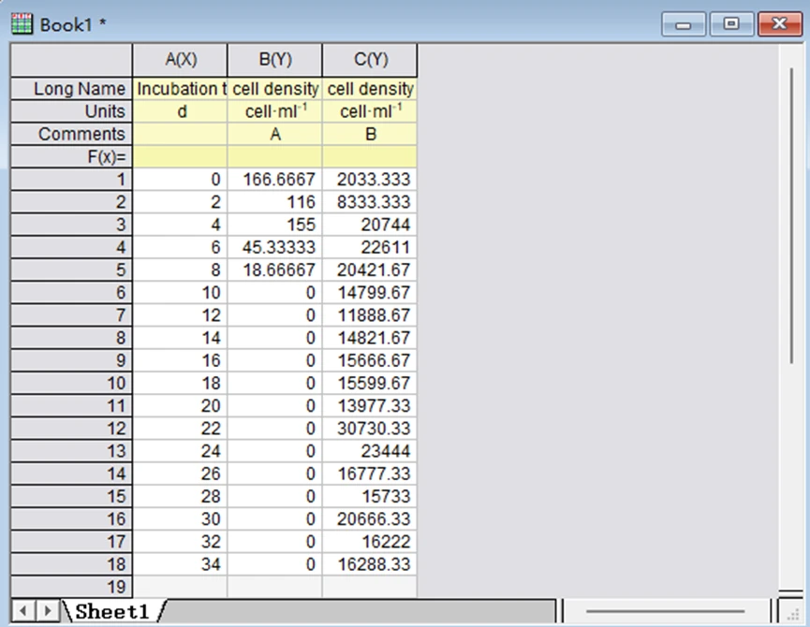The height and width of the screenshot is (627, 810).
Task: Select cell with value 155
Action: pos(274,225)
